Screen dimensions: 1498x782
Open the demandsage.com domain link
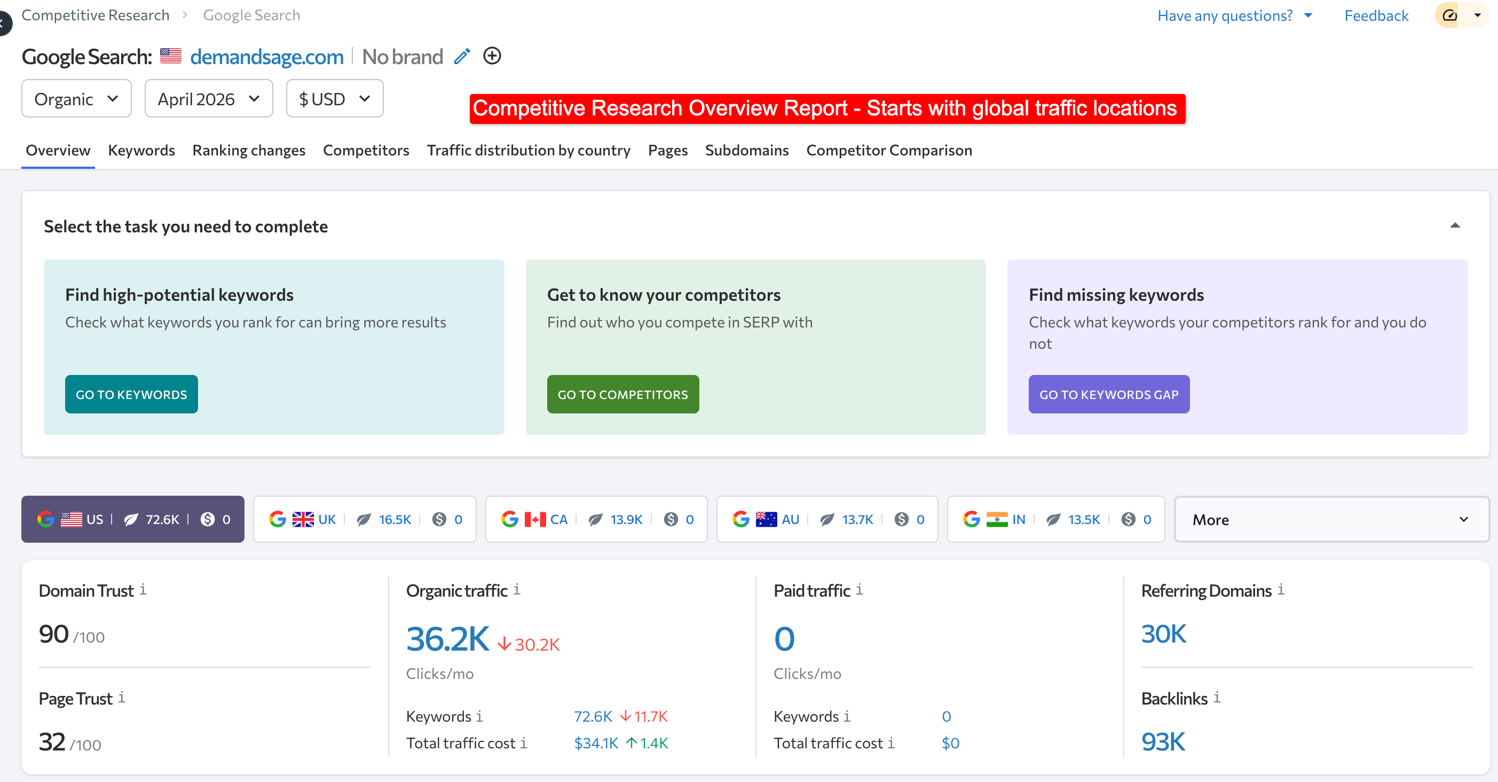267,57
